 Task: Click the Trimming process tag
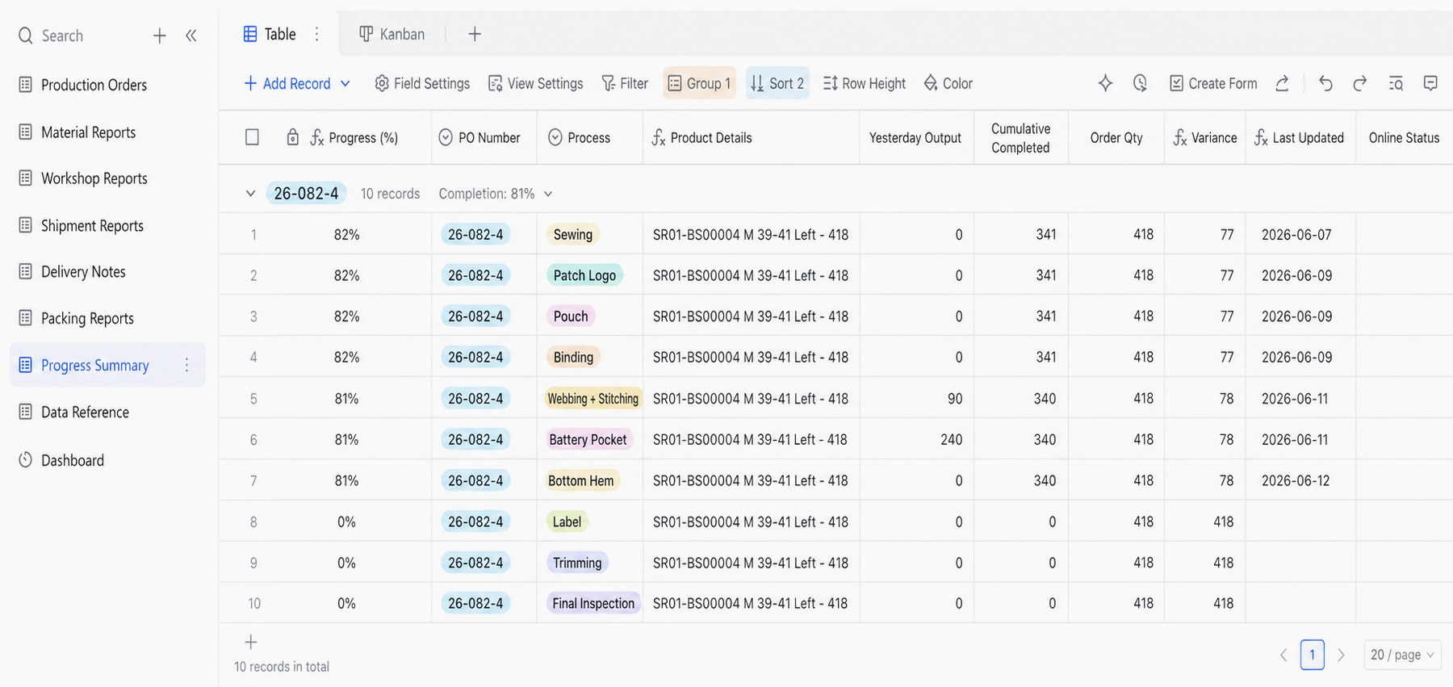(577, 563)
